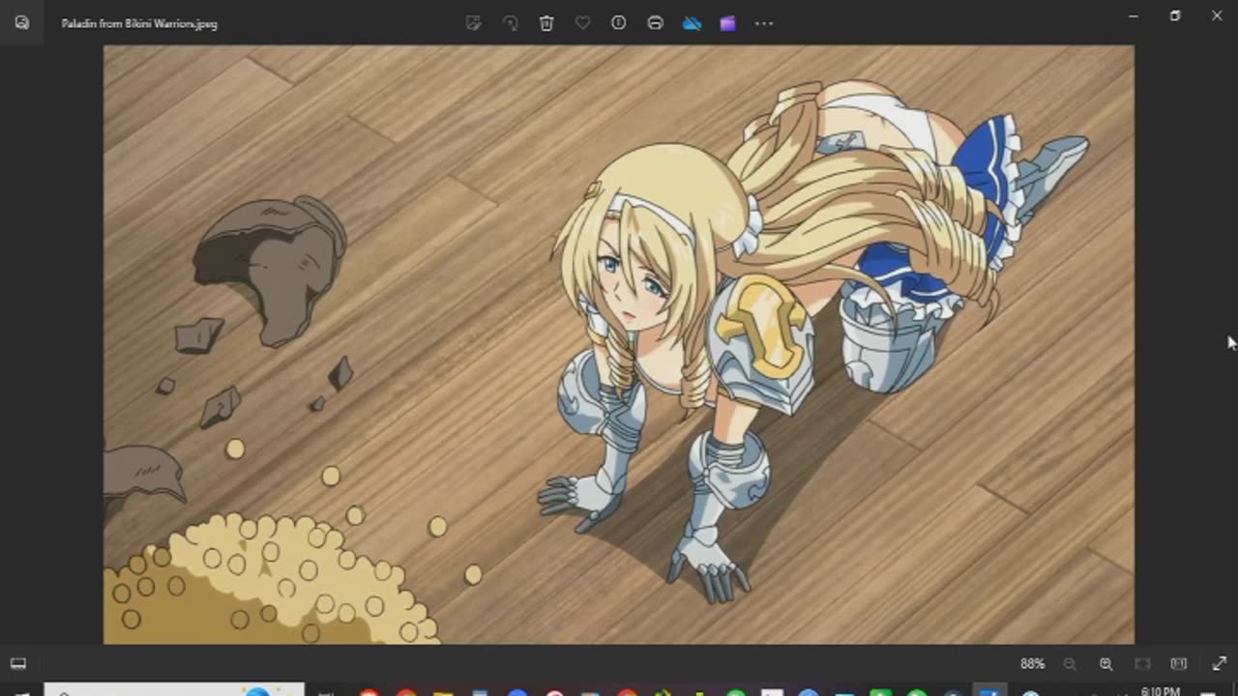Rotate the image with the rotate icon

pos(510,22)
